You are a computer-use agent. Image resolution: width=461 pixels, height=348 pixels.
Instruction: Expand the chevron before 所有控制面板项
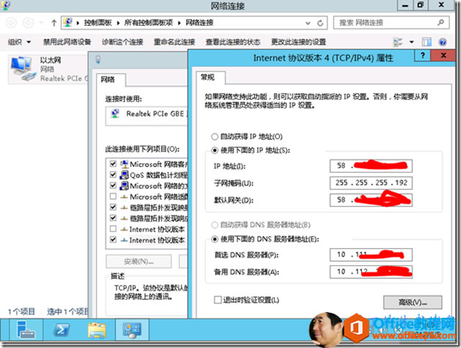click(118, 23)
